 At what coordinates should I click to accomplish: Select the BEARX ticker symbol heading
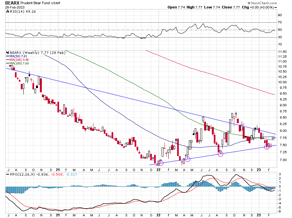click(x=12, y=3)
